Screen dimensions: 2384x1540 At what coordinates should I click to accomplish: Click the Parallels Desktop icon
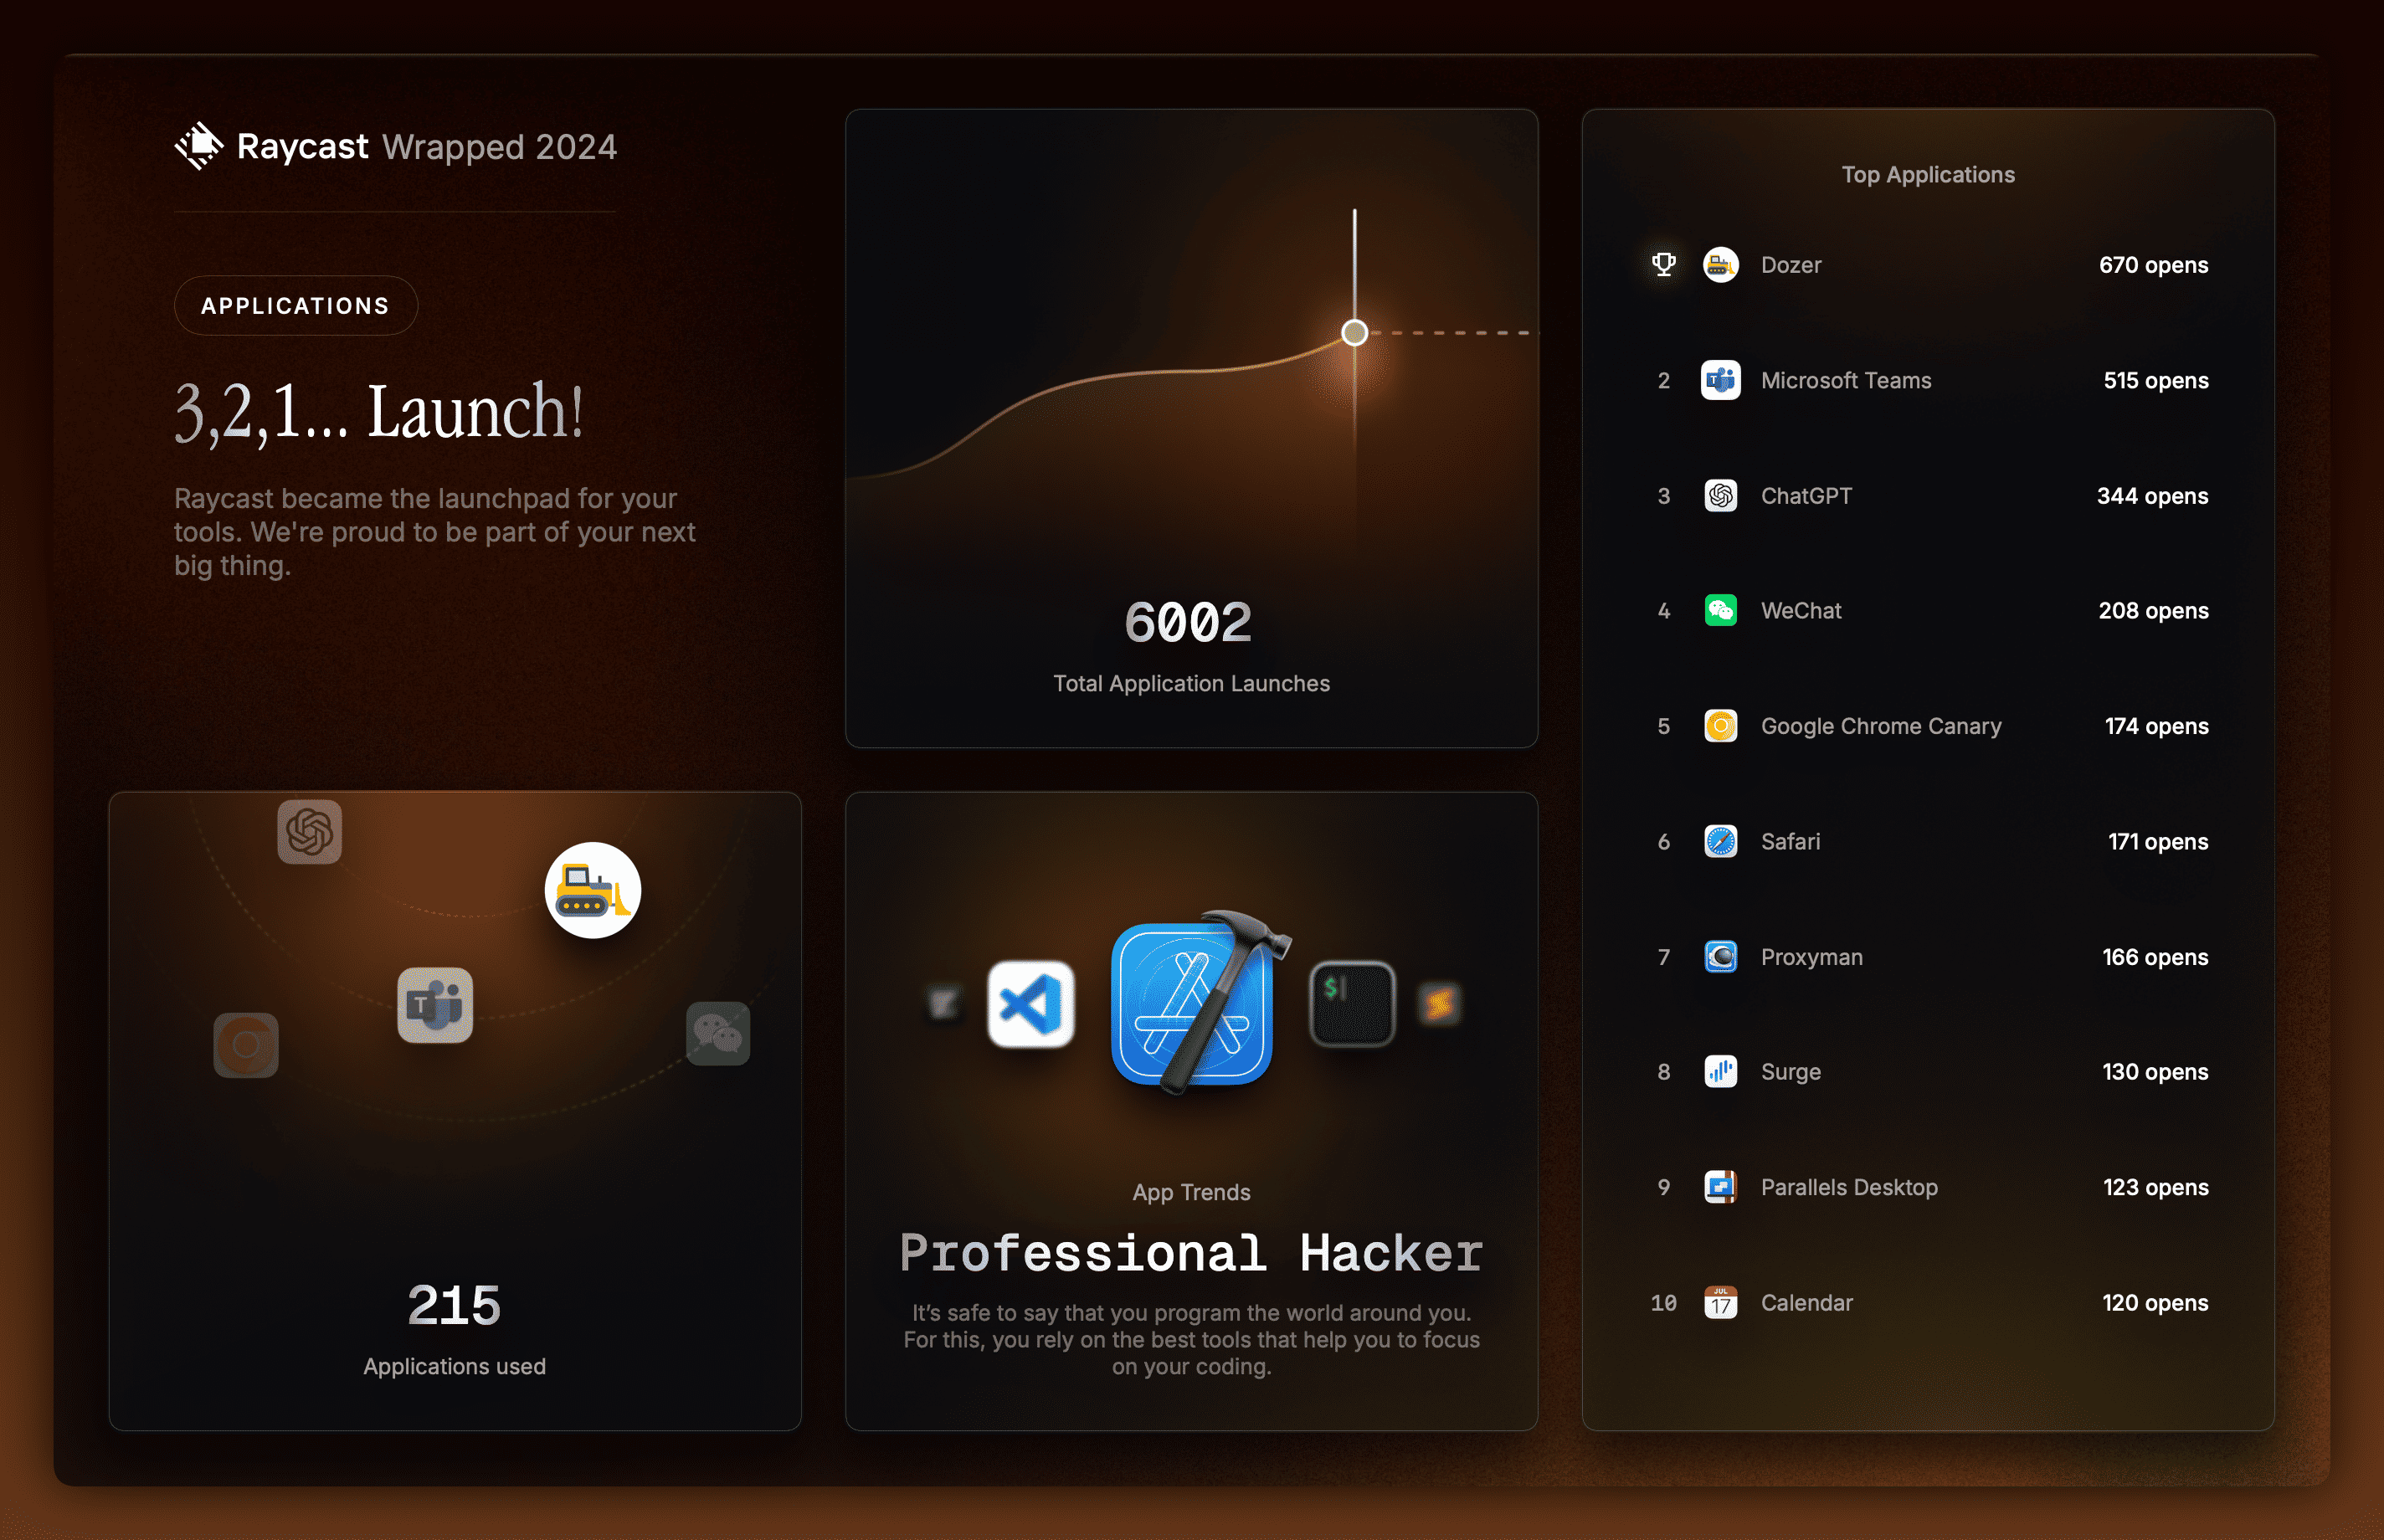click(1720, 1187)
